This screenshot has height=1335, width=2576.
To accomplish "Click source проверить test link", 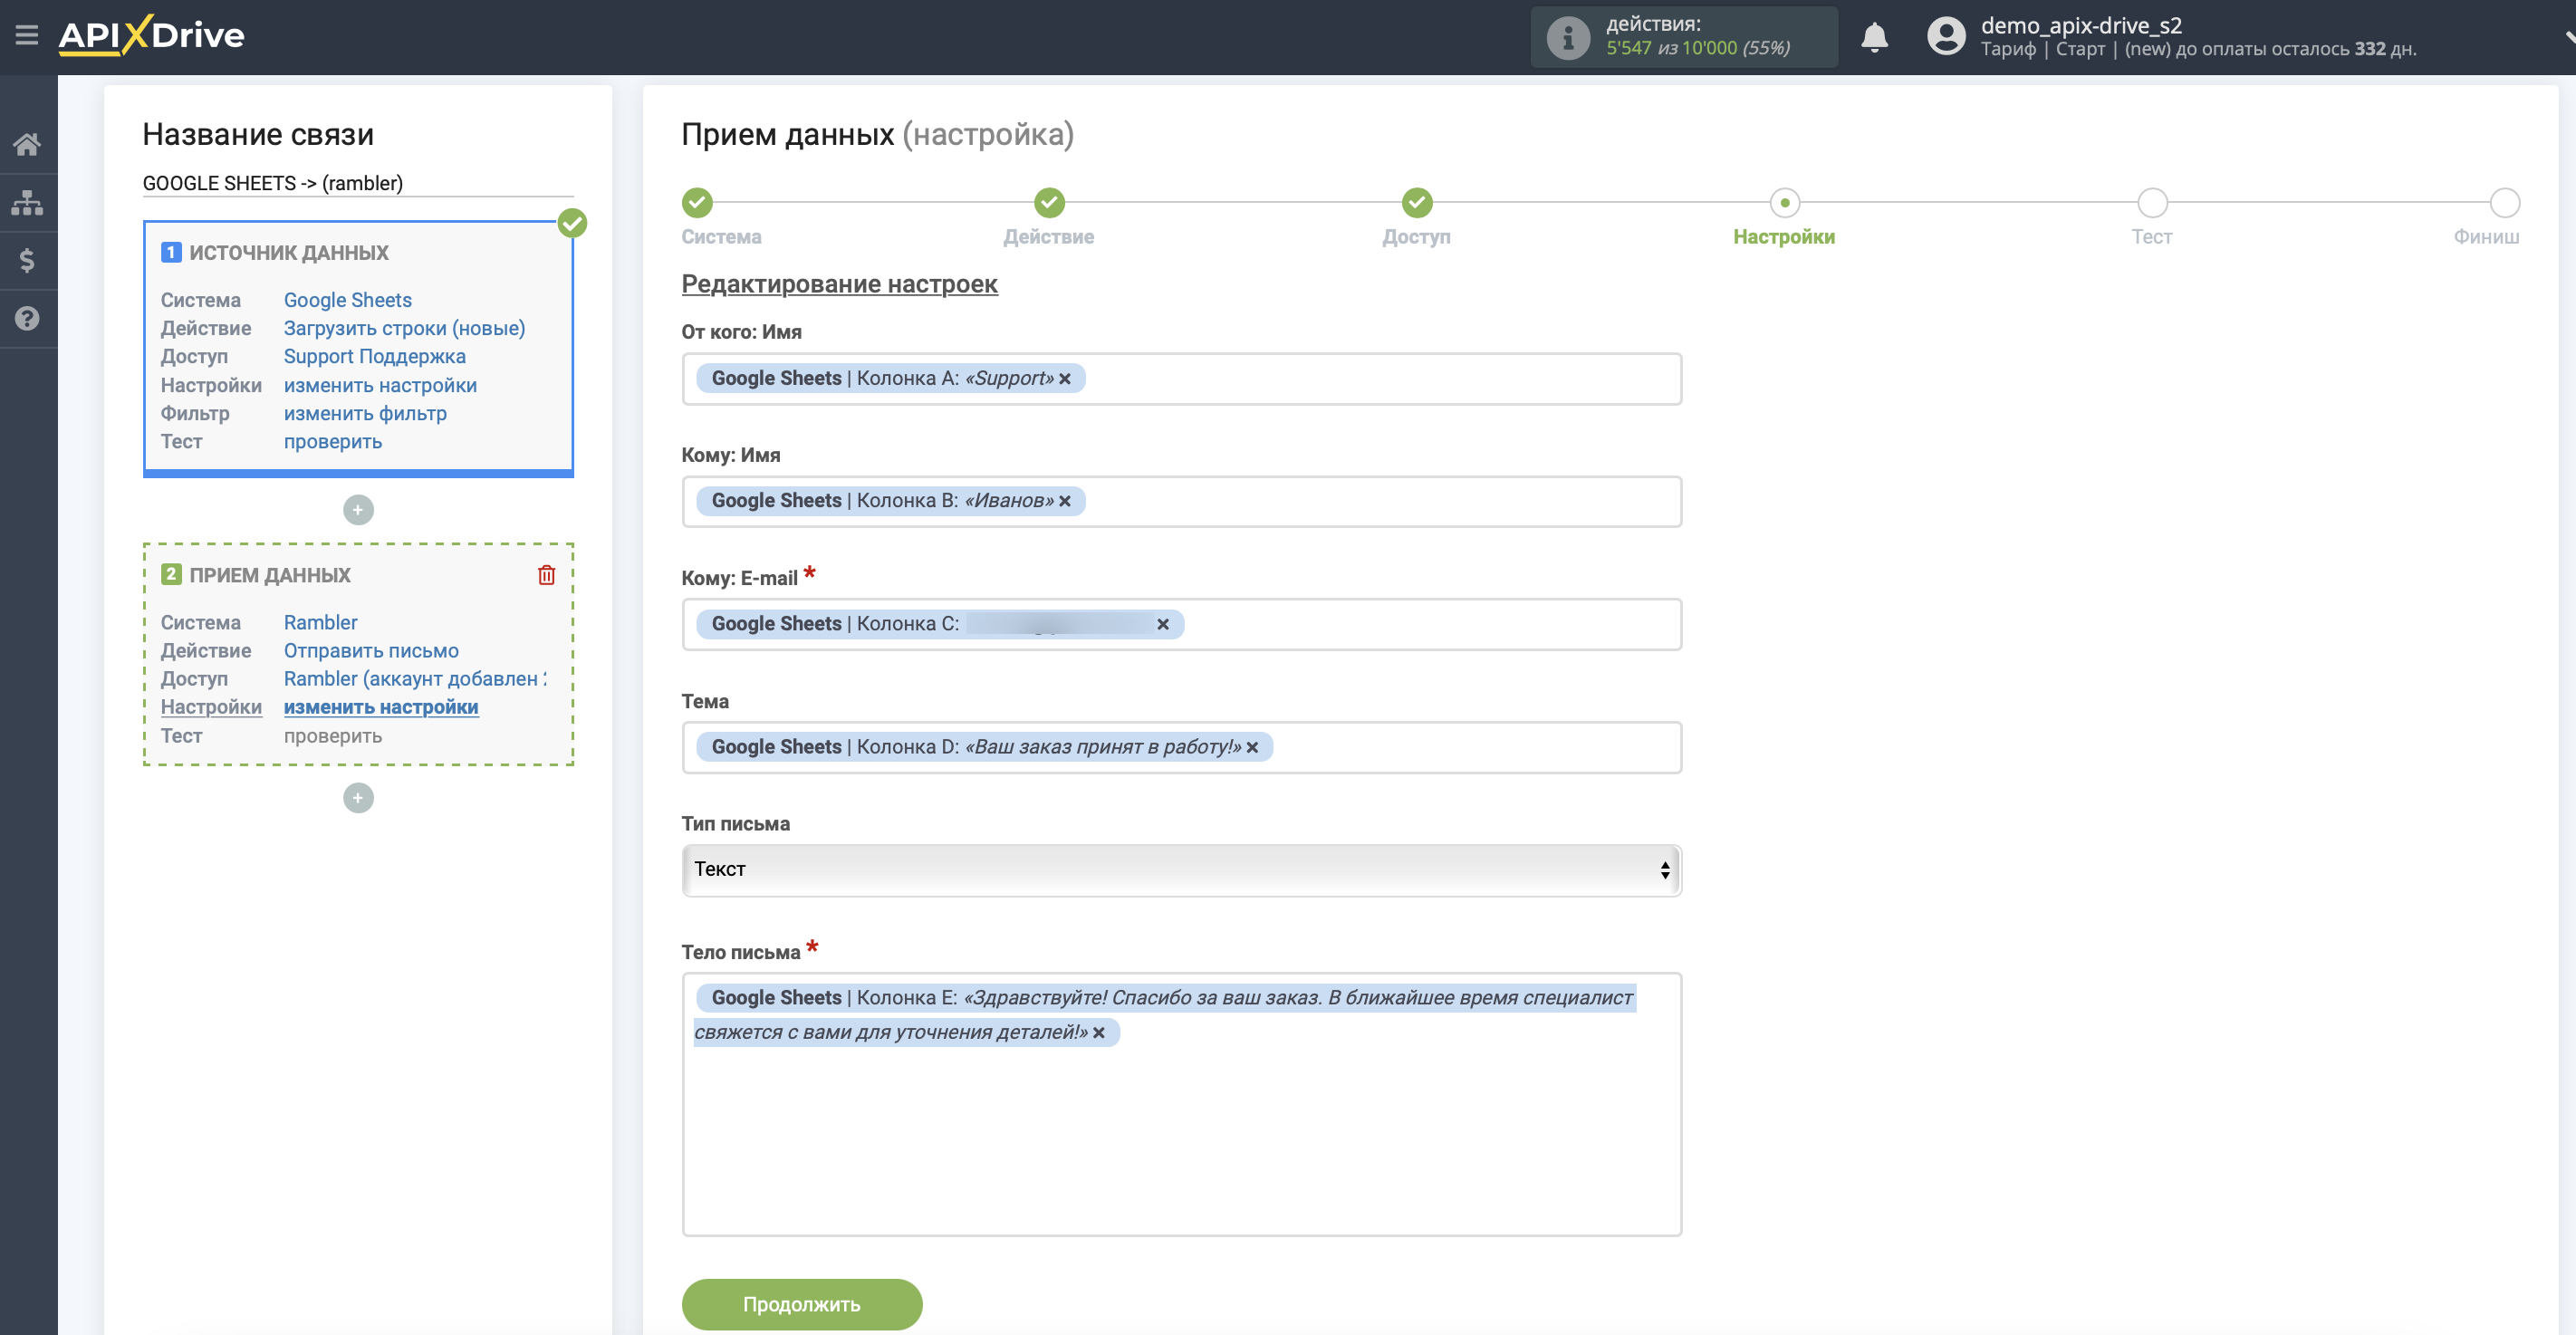I will coord(333,441).
